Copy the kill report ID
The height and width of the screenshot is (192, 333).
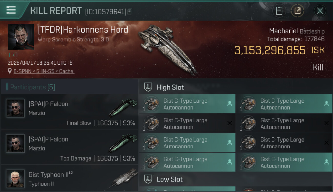pos(130,12)
